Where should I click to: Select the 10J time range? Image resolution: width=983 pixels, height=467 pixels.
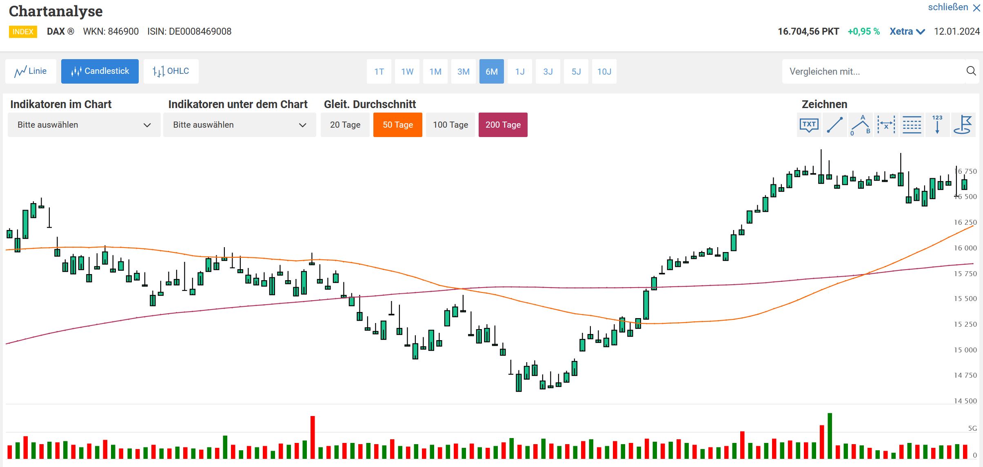tap(604, 71)
